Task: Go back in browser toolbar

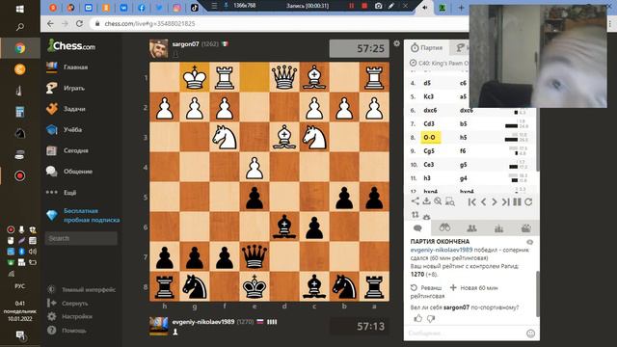Action: [50, 23]
